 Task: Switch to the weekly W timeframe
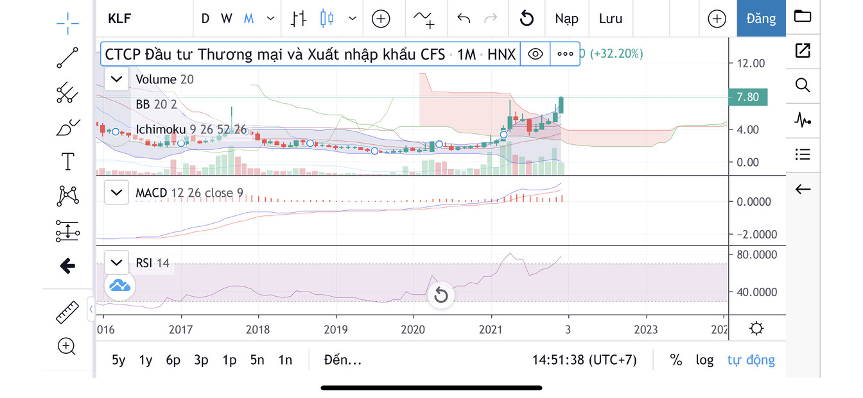[227, 19]
